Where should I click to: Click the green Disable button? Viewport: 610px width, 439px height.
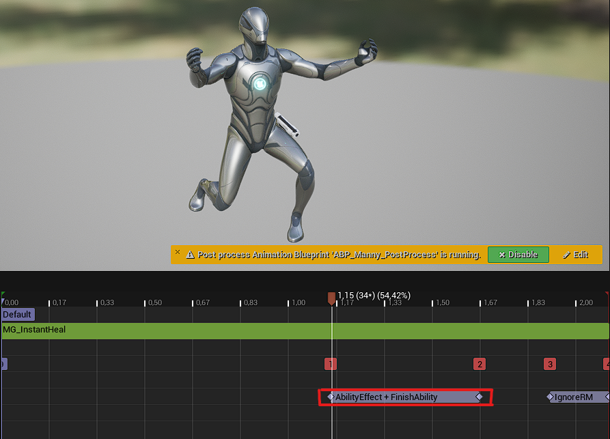click(x=518, y=255)
